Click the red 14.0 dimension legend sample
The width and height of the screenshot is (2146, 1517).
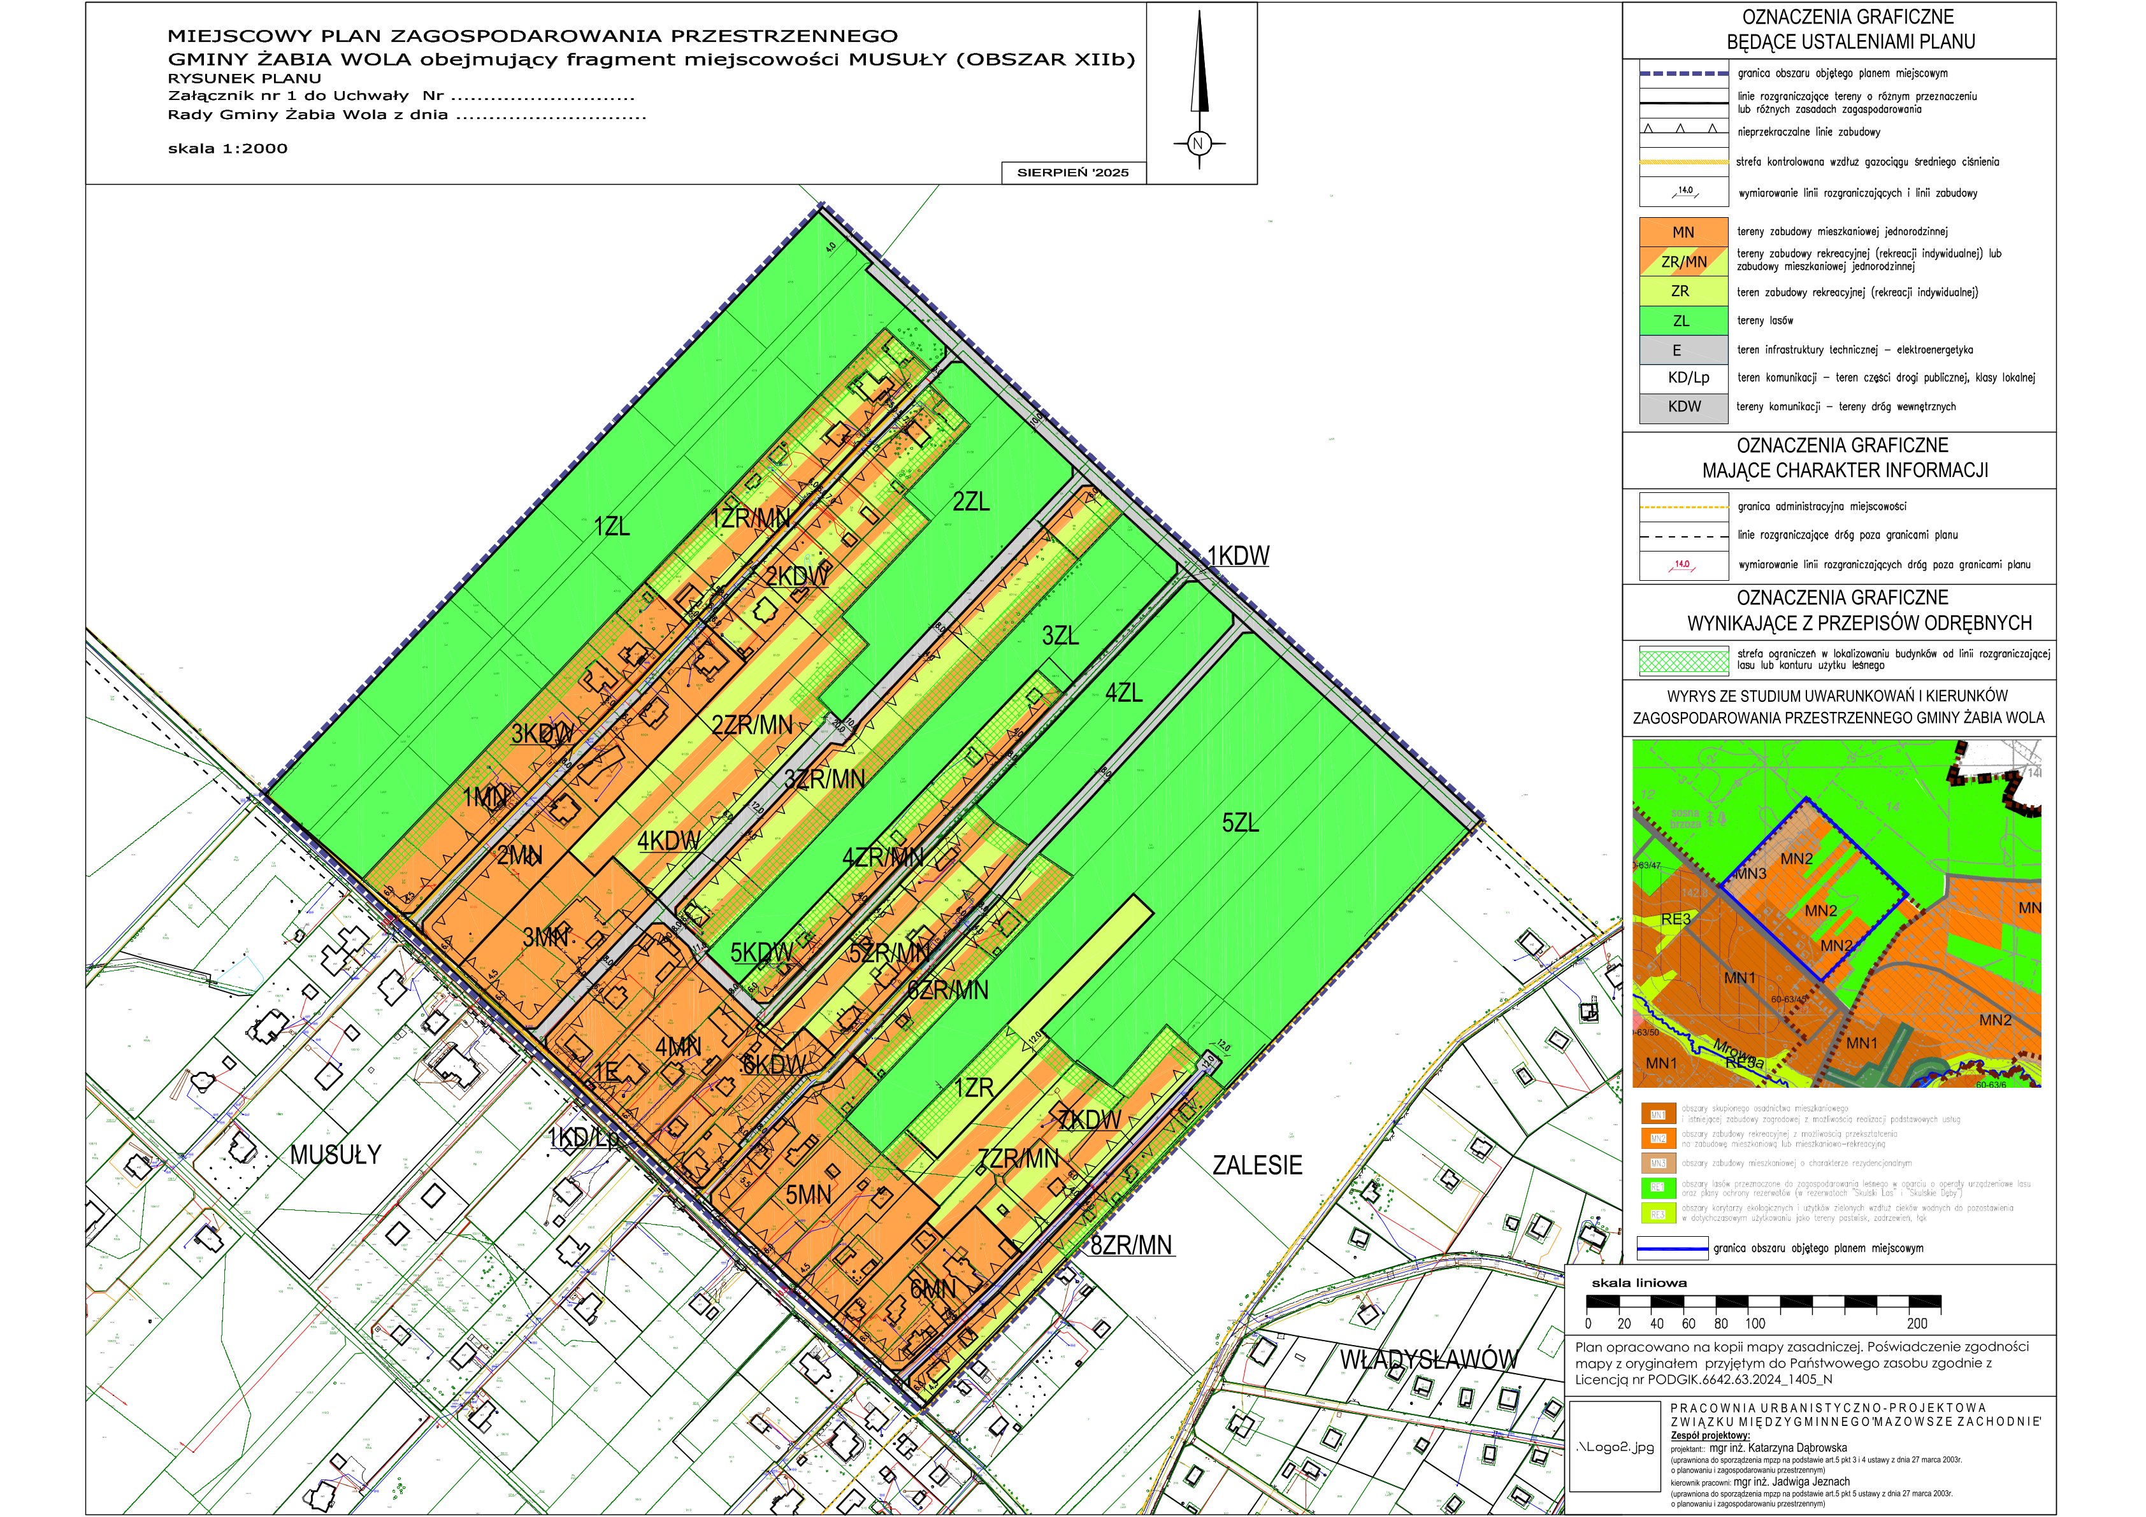(x=1683, y=565)
